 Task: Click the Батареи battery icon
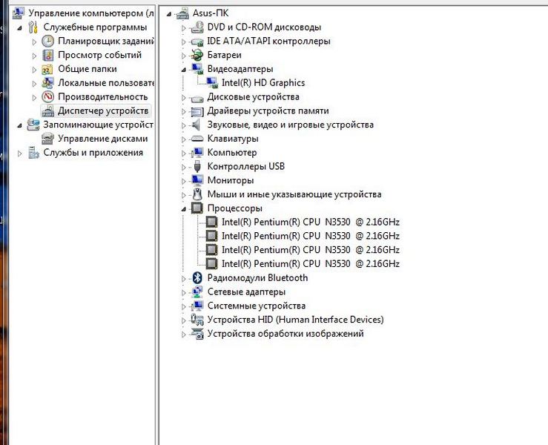pos(197,55)
